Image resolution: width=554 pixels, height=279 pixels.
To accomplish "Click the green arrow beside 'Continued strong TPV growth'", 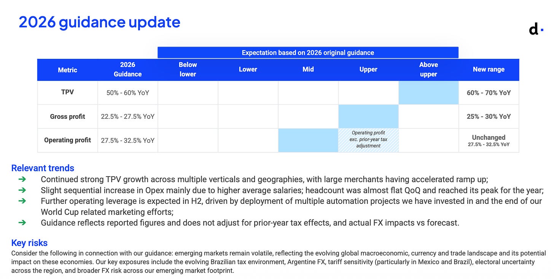I will coord(22,179).
